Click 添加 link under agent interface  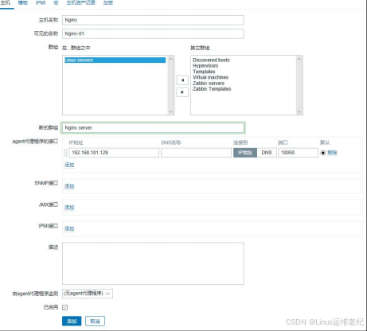click(x=69, y=165)
